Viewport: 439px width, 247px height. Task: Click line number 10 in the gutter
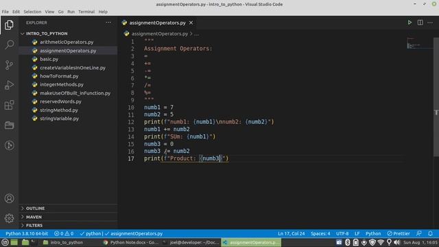(x=131, y=107)
